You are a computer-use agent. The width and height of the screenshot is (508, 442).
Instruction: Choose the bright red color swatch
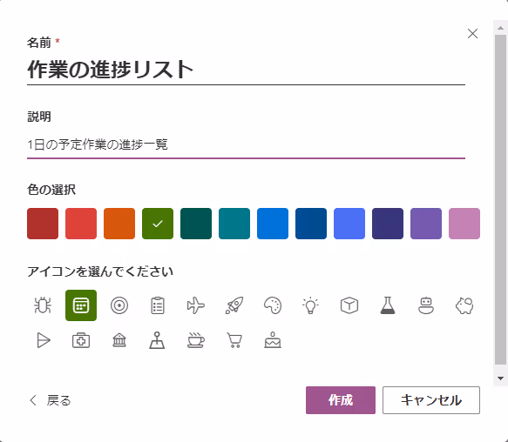(81, 224)
